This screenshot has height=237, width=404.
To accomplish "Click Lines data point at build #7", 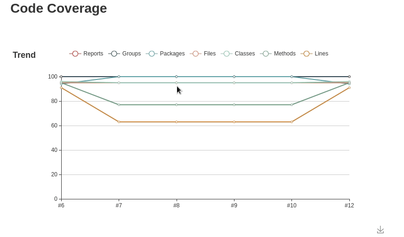I will click(x=119, y=122).
